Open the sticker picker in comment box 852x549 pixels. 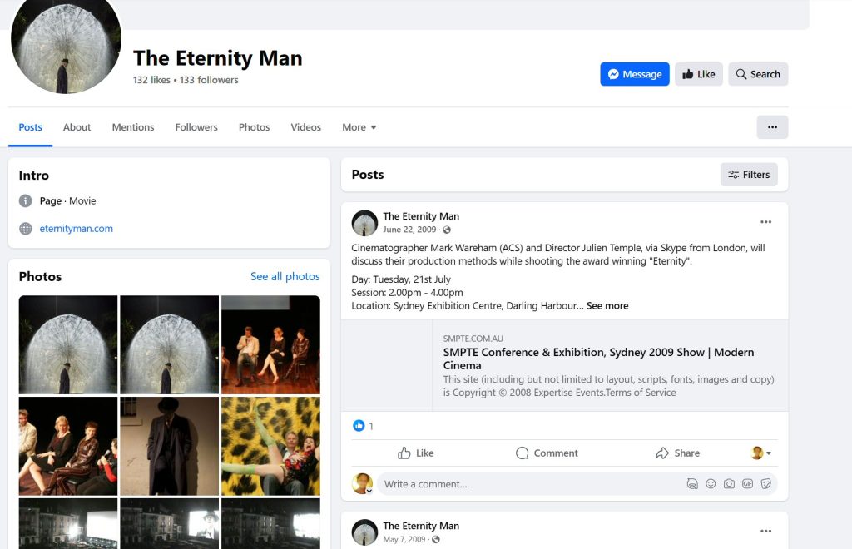pyautogui.click(x=766, y=484)
